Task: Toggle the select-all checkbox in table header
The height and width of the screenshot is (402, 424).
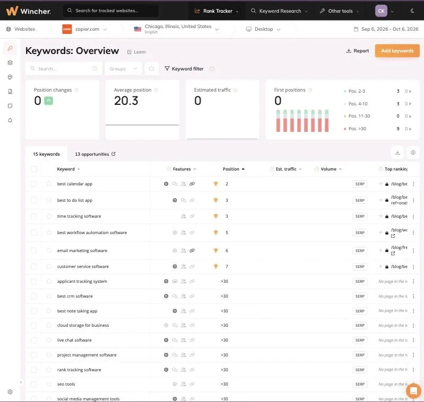Action: coord(33,169)
